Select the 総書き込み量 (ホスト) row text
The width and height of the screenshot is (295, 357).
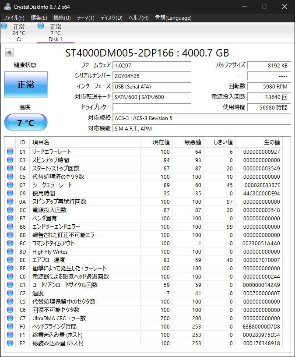tap(57, 335)
